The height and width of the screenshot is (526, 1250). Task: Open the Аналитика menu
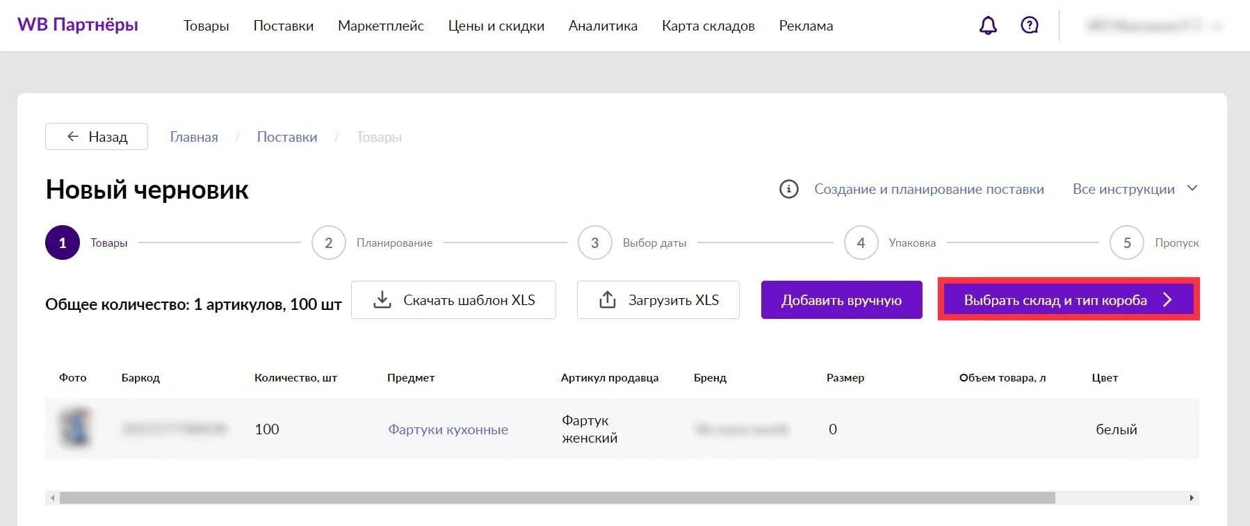pyautogui.click(x=603, y=26)
